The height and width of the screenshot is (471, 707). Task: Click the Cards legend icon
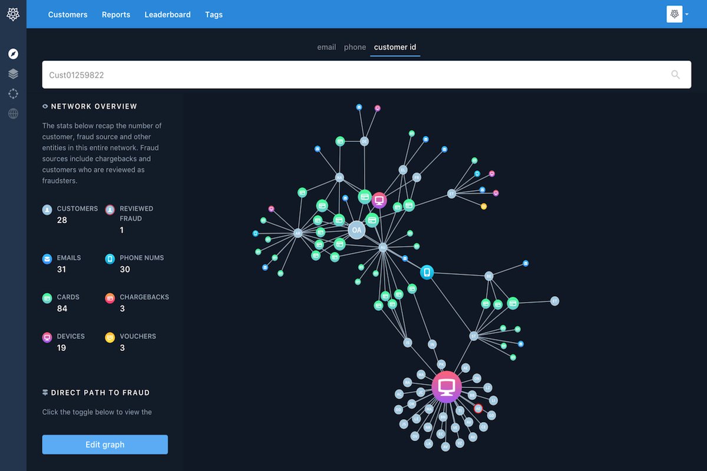47,298
